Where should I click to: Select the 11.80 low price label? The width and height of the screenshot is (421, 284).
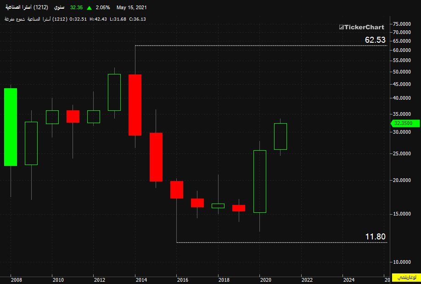tap(375, 237)
